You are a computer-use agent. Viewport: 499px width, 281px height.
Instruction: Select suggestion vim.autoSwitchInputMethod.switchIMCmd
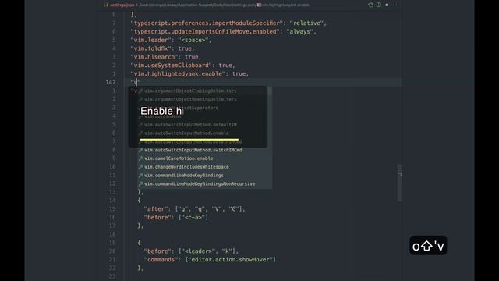point(204,150)
